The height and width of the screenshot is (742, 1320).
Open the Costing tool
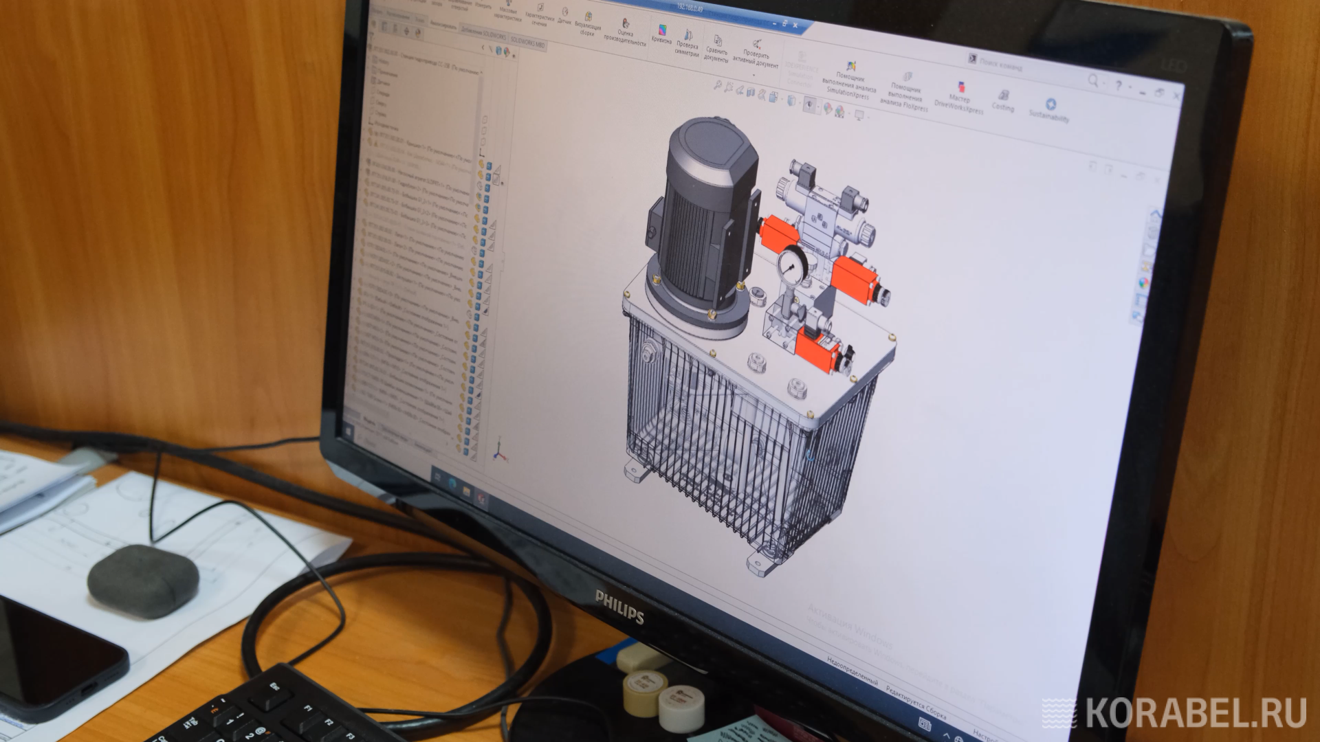click(x=1003, y=100)
